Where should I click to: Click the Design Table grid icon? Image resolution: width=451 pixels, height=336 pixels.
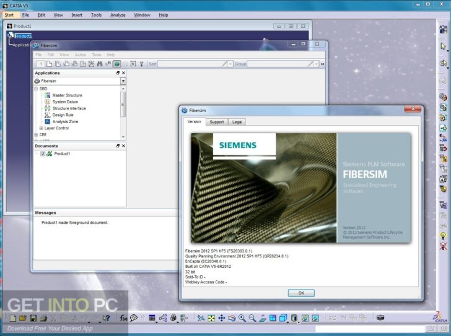[x=152, y=318]
